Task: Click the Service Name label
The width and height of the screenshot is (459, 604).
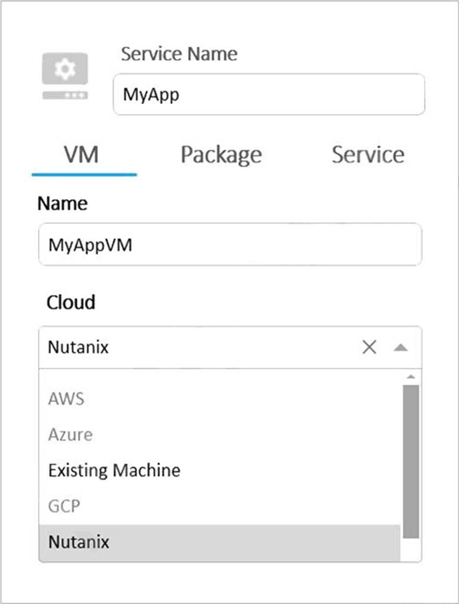Action: click(x=179, y=54)
